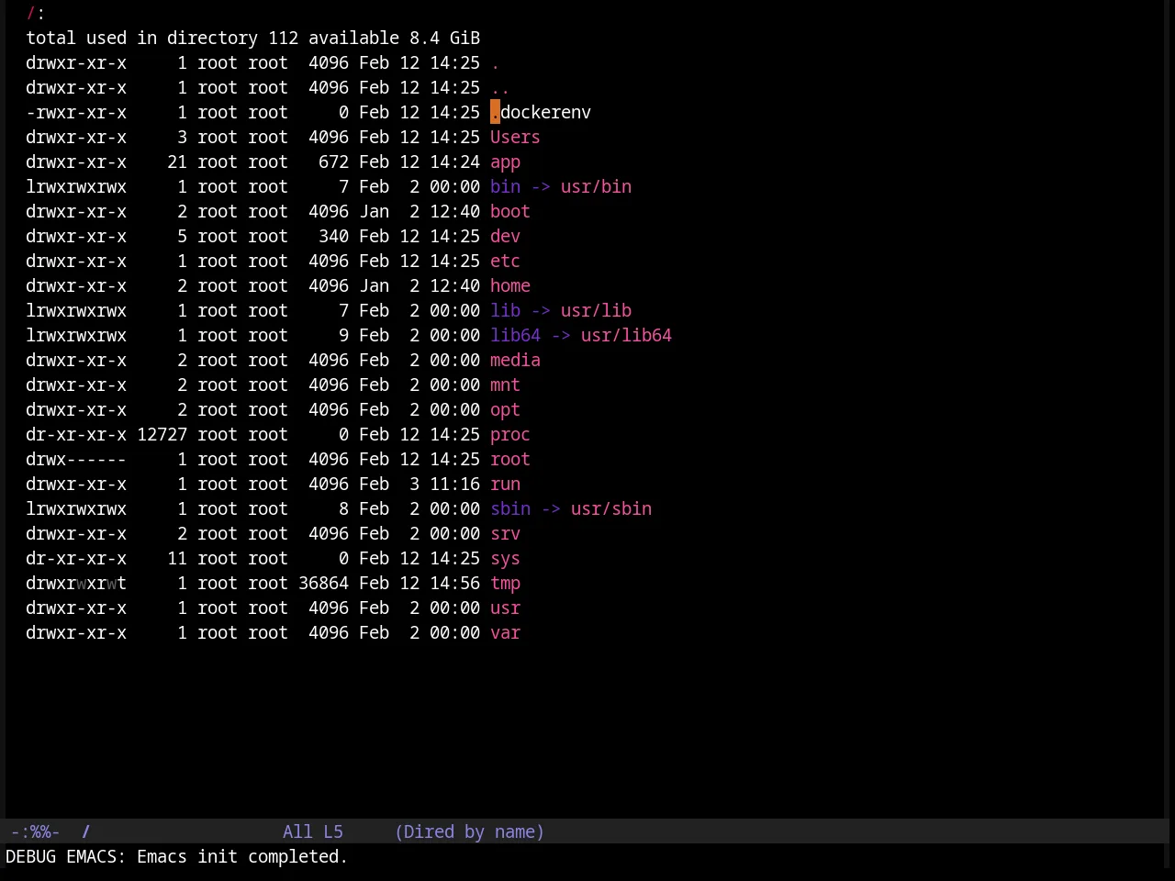Open the root directory entry
The image size is (1175, 881).
pos(510,459)
